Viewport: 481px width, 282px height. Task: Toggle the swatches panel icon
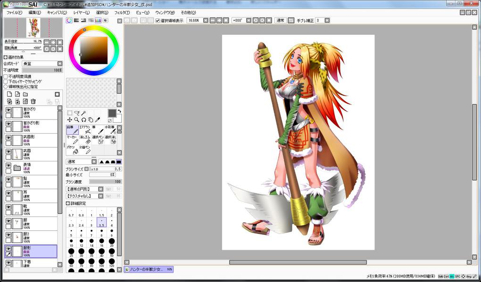pos(98,21)
